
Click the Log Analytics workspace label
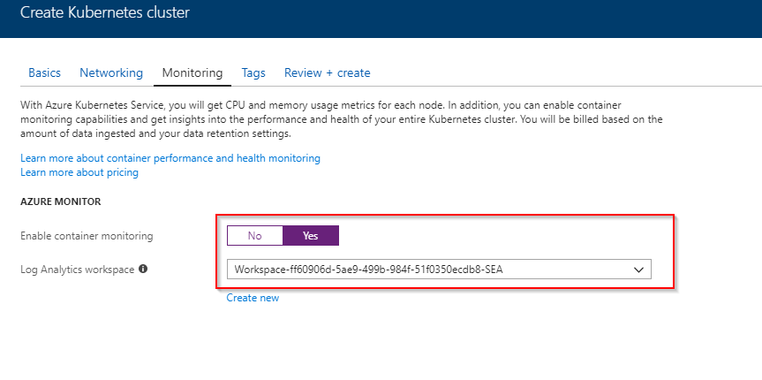click(78, 269)
